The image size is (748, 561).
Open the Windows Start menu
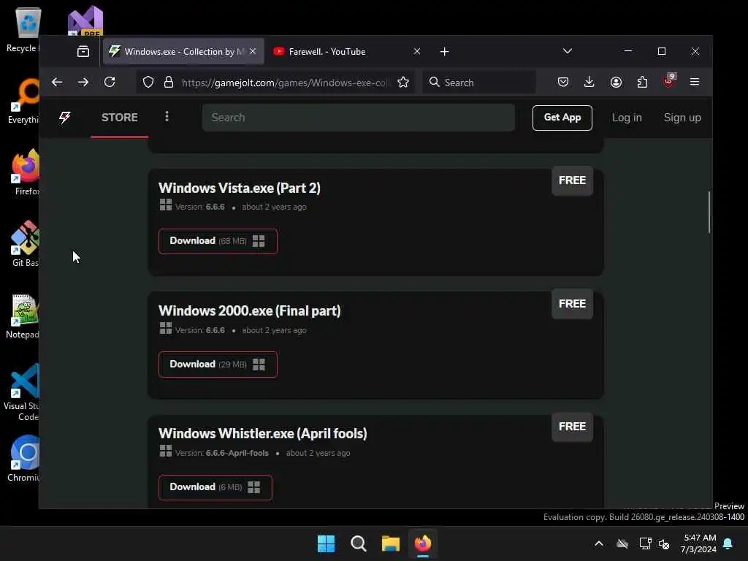(327, 543)
